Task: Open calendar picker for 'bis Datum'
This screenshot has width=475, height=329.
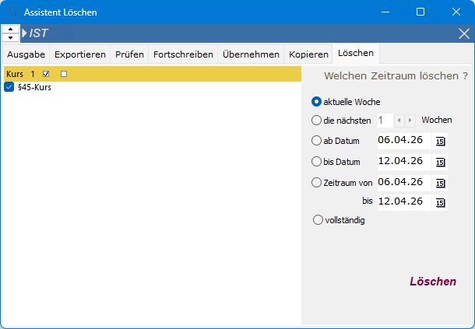Action: click(441, 162)
